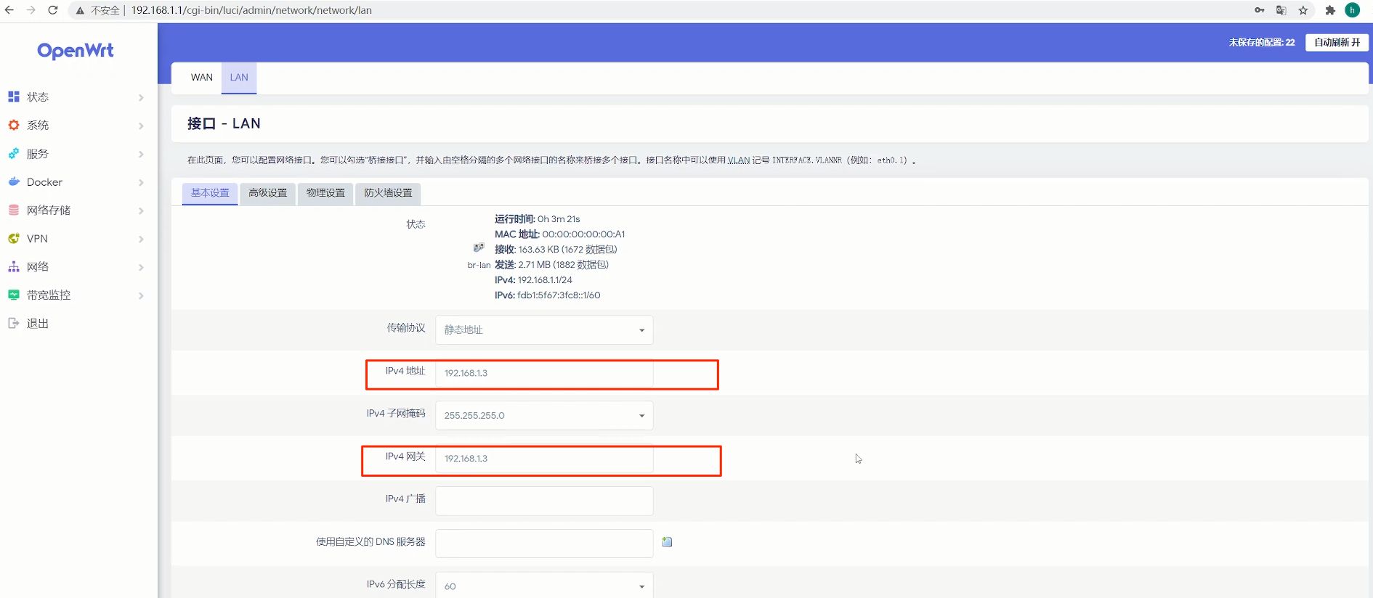
Task: Switch to the WAN tab
Action: pos(202,78)
